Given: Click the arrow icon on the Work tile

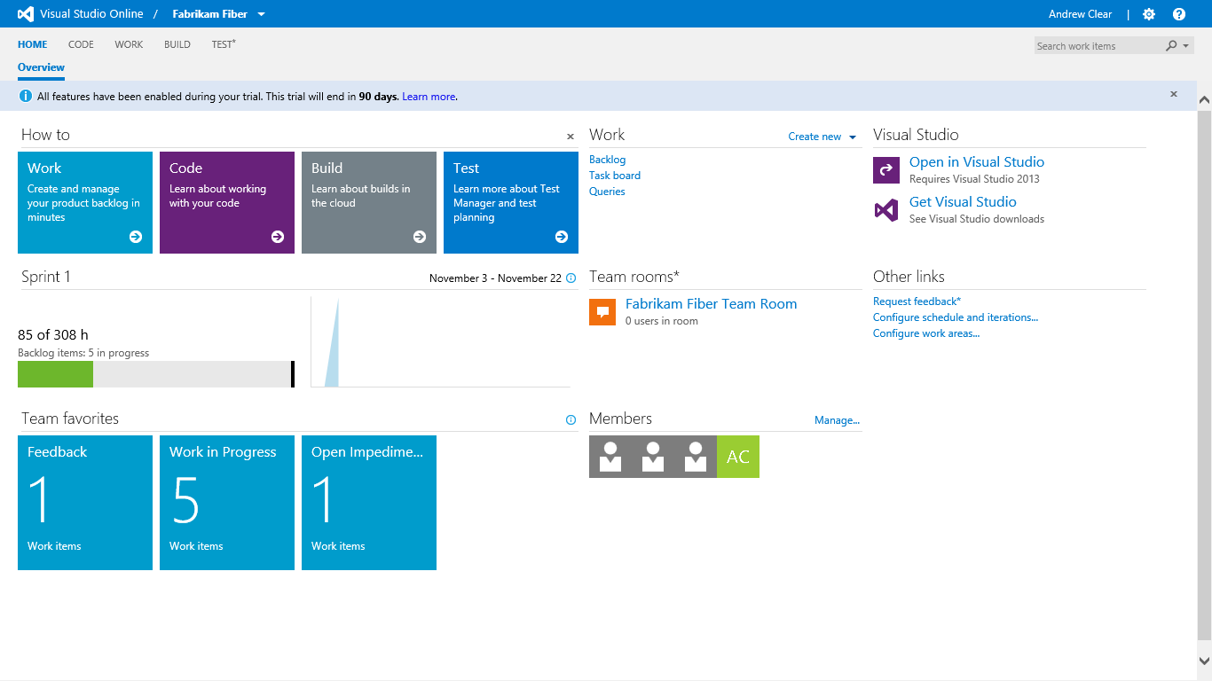Looking at the screenshot, I should point(136,237).
